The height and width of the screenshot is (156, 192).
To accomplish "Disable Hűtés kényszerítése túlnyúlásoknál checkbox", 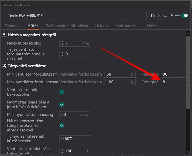I will tap(62, 125).
